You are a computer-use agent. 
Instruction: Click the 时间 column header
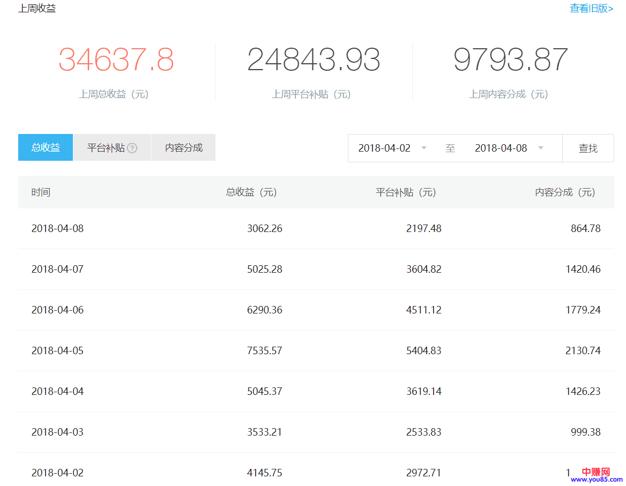(41, 192)
